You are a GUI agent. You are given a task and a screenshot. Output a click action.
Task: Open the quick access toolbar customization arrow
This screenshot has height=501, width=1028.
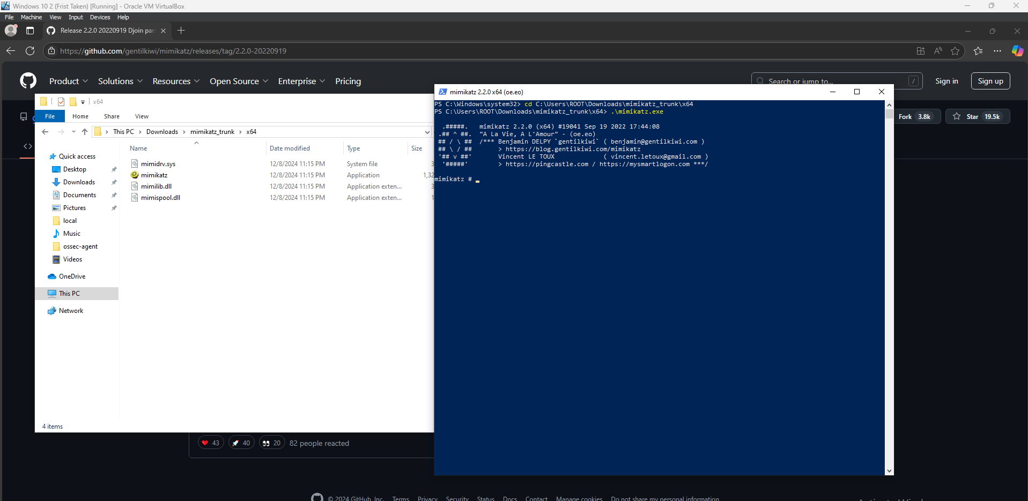click(82, 102)
